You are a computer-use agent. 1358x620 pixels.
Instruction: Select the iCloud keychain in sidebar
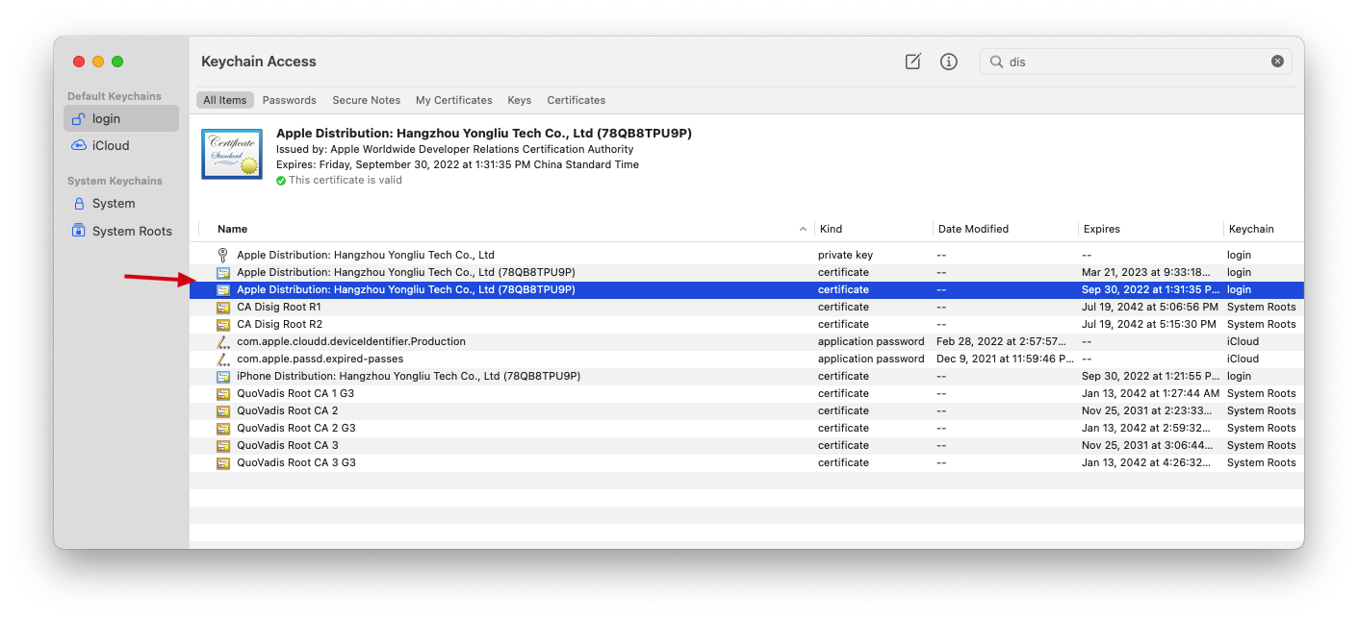[121, 145]
